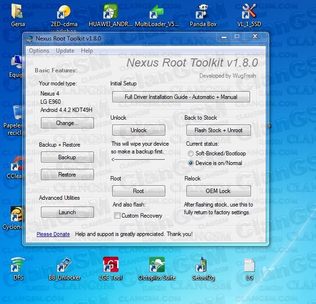Enable the Custom Recovery checkbox
316x304 pixels.
pyautogui.click(x=117, y=216)
